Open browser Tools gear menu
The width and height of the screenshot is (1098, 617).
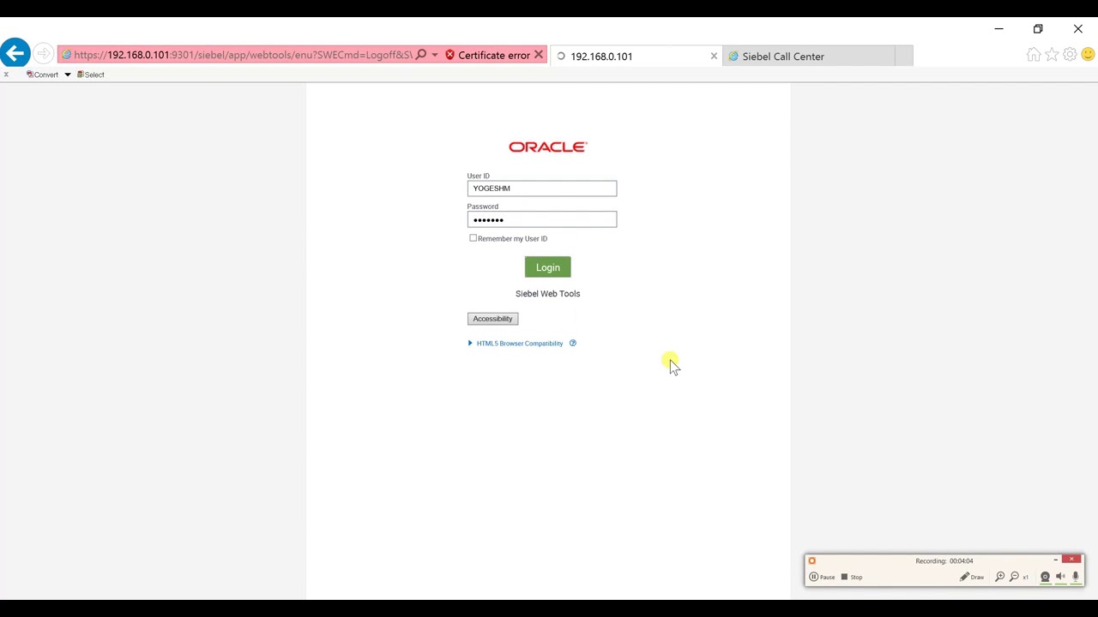pos(1070,55)
